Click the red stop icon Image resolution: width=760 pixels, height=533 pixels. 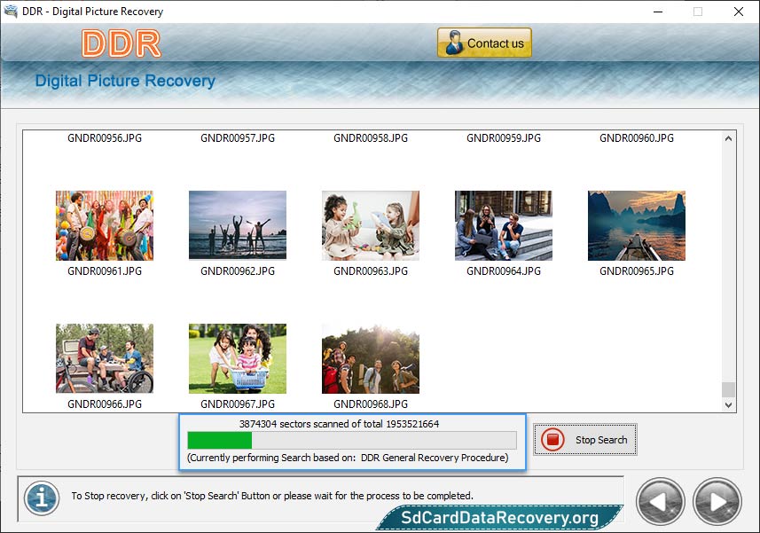click(x=552, y=440)
